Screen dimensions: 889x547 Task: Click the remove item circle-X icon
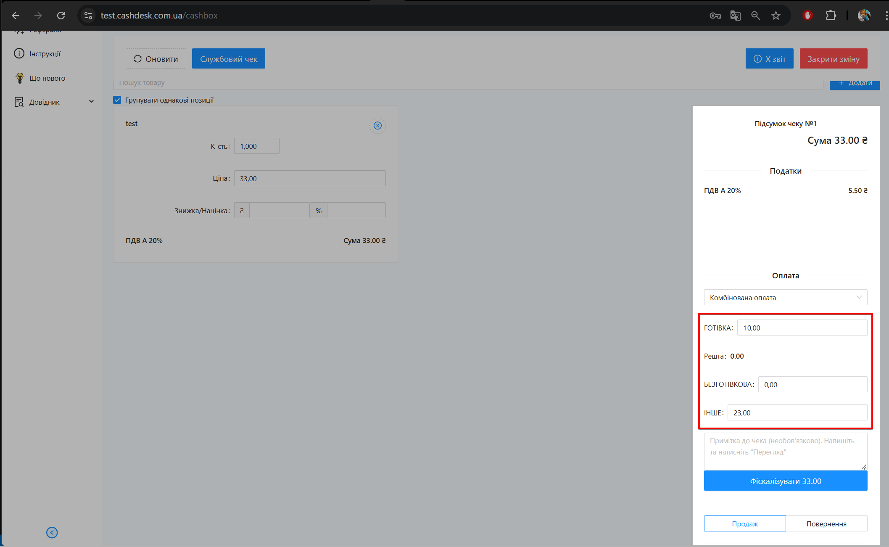pos(377,125)
